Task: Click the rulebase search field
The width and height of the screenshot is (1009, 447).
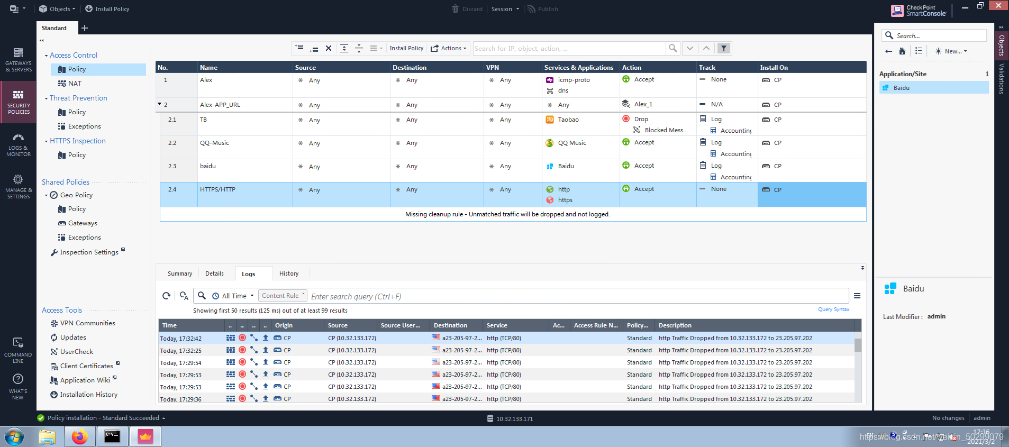Action: coord(569,48)
